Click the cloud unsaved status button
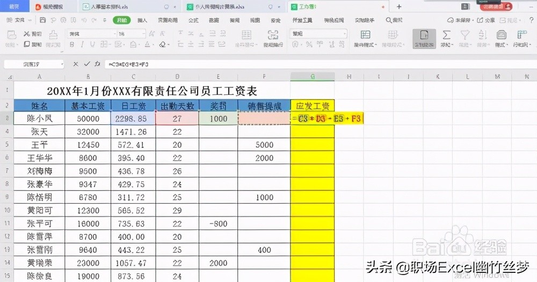Image resolution: width=537 pixels, height=282 pixels. point(460,20)
